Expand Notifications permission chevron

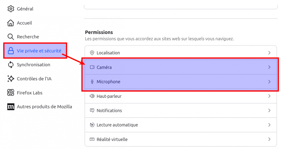point(269,110)
